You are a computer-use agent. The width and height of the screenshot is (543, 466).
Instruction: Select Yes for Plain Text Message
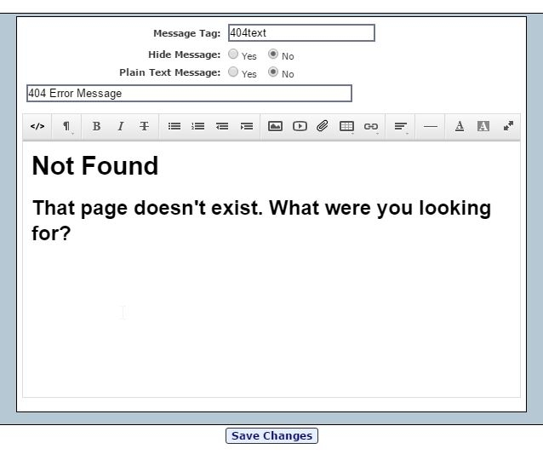point(233,72)
